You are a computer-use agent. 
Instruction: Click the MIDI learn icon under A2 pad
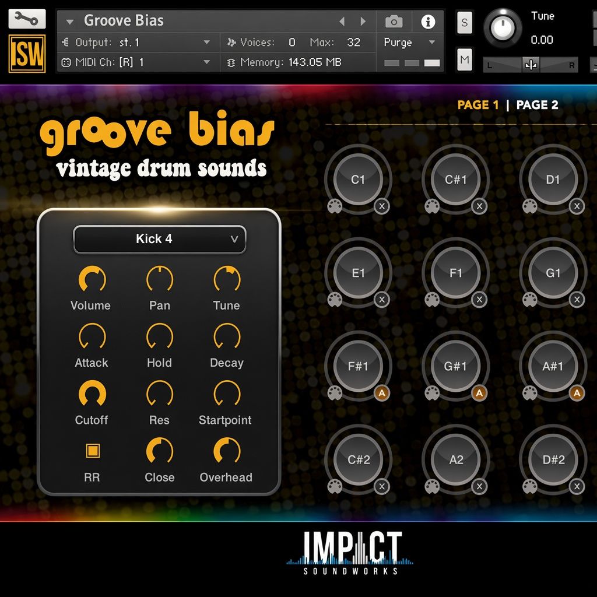tap(432, 486)
